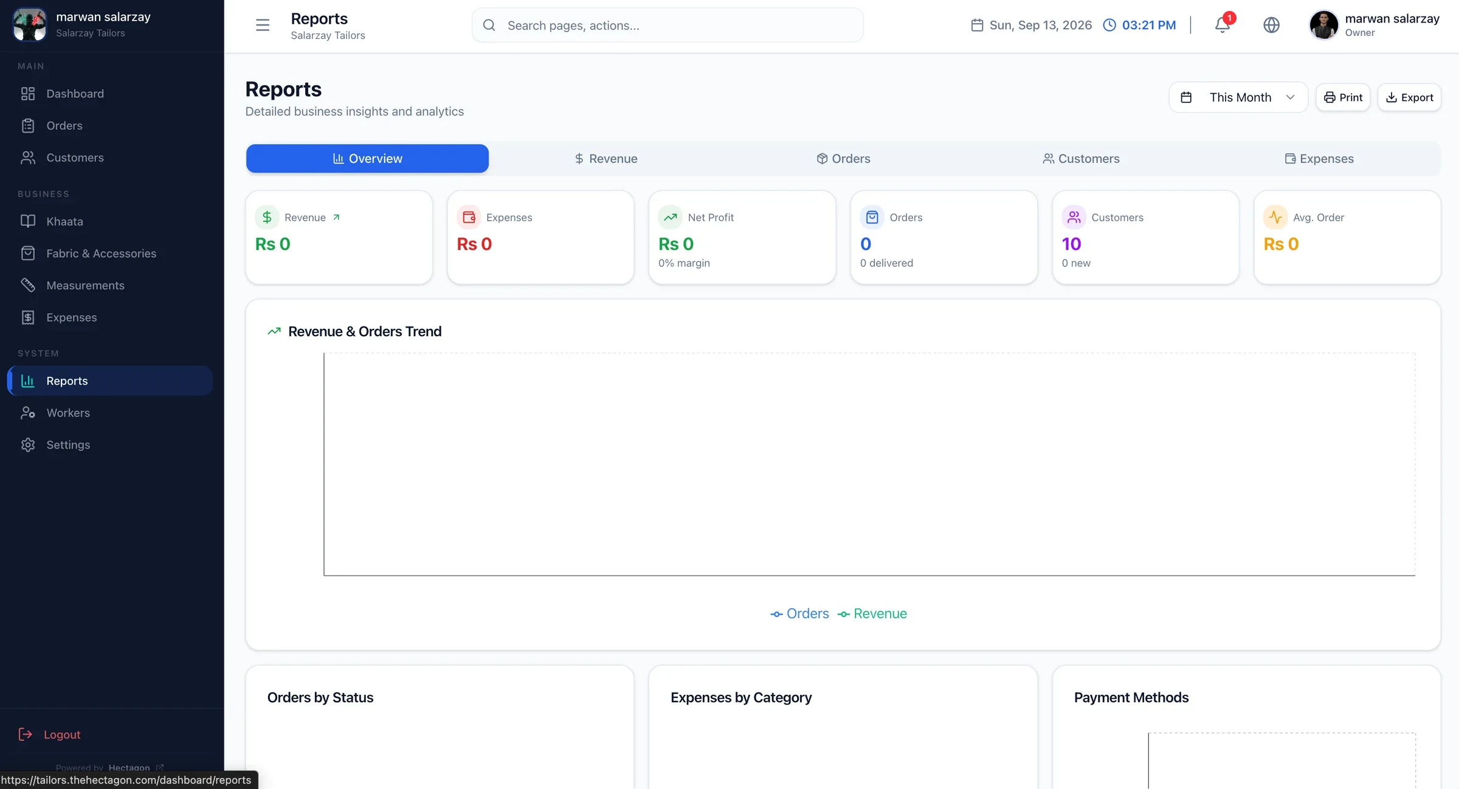
Task: Click the Workers icon in sidebar
Action: pos(28,413)
